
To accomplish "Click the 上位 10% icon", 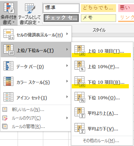I will (x=80, y=66).
